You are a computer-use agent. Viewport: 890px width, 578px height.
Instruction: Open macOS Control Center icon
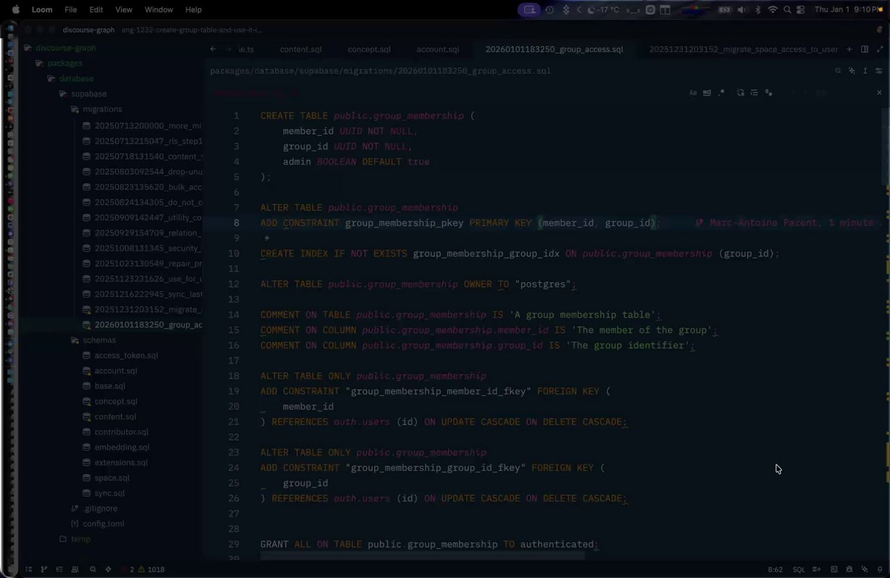pos(801,10)
